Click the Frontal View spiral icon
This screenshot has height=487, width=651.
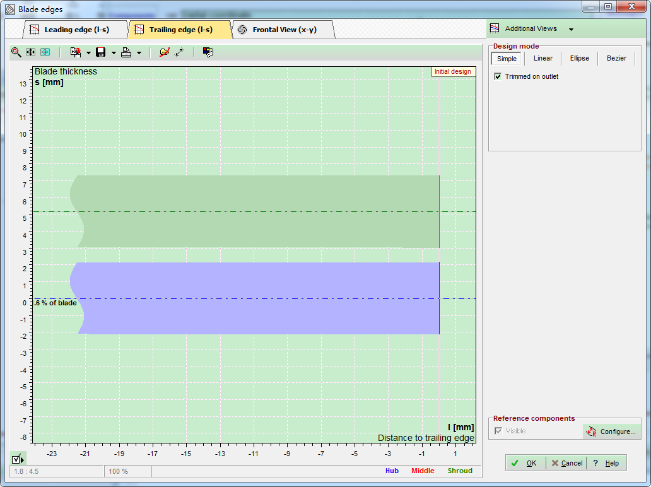pos(242,30)
